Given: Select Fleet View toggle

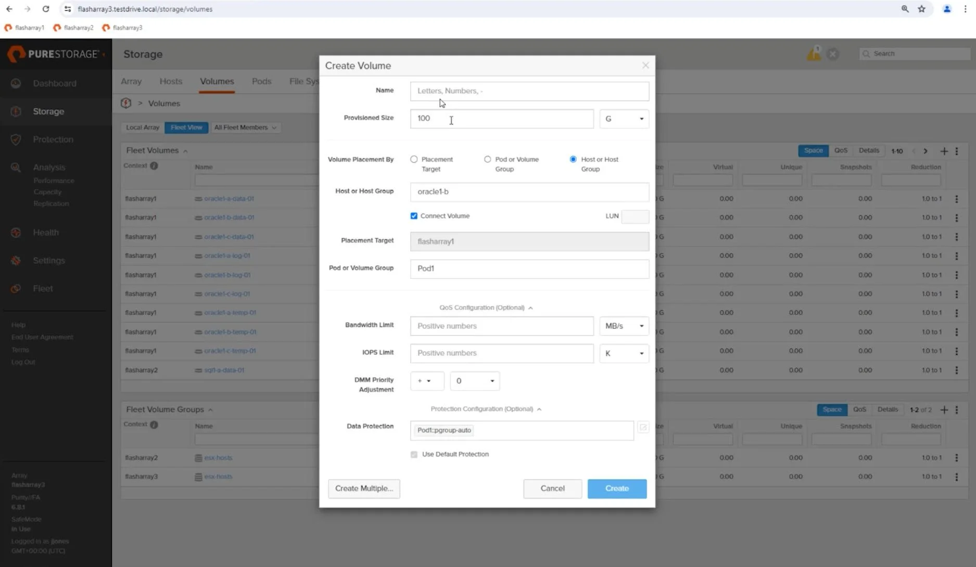Looking at the screenshot, I should (186, 127).
